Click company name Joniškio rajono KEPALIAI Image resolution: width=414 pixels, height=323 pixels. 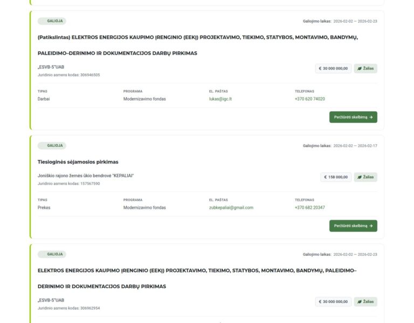[85, 175]
